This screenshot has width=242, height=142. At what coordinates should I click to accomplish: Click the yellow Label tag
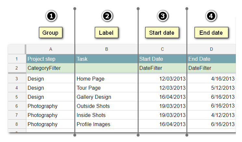pyautogui.click(x=107, y=33)
